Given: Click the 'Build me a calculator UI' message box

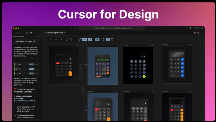Looking at the screenshot, I should point(27,41).
